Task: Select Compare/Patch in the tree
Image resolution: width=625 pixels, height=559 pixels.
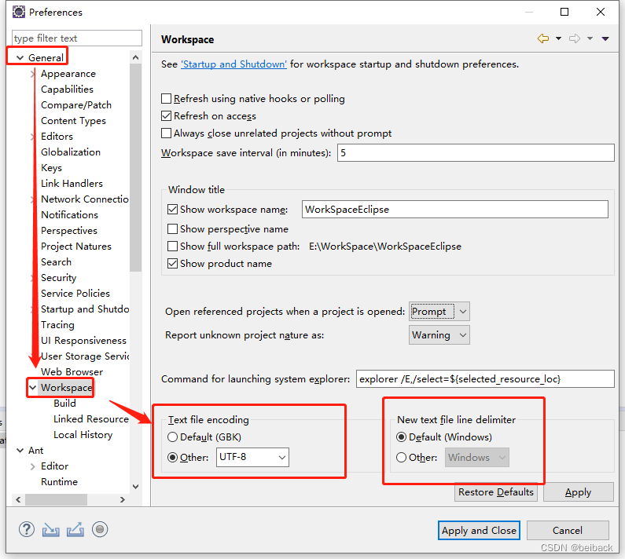Action: pyautogui.click(x=76, y=105)
